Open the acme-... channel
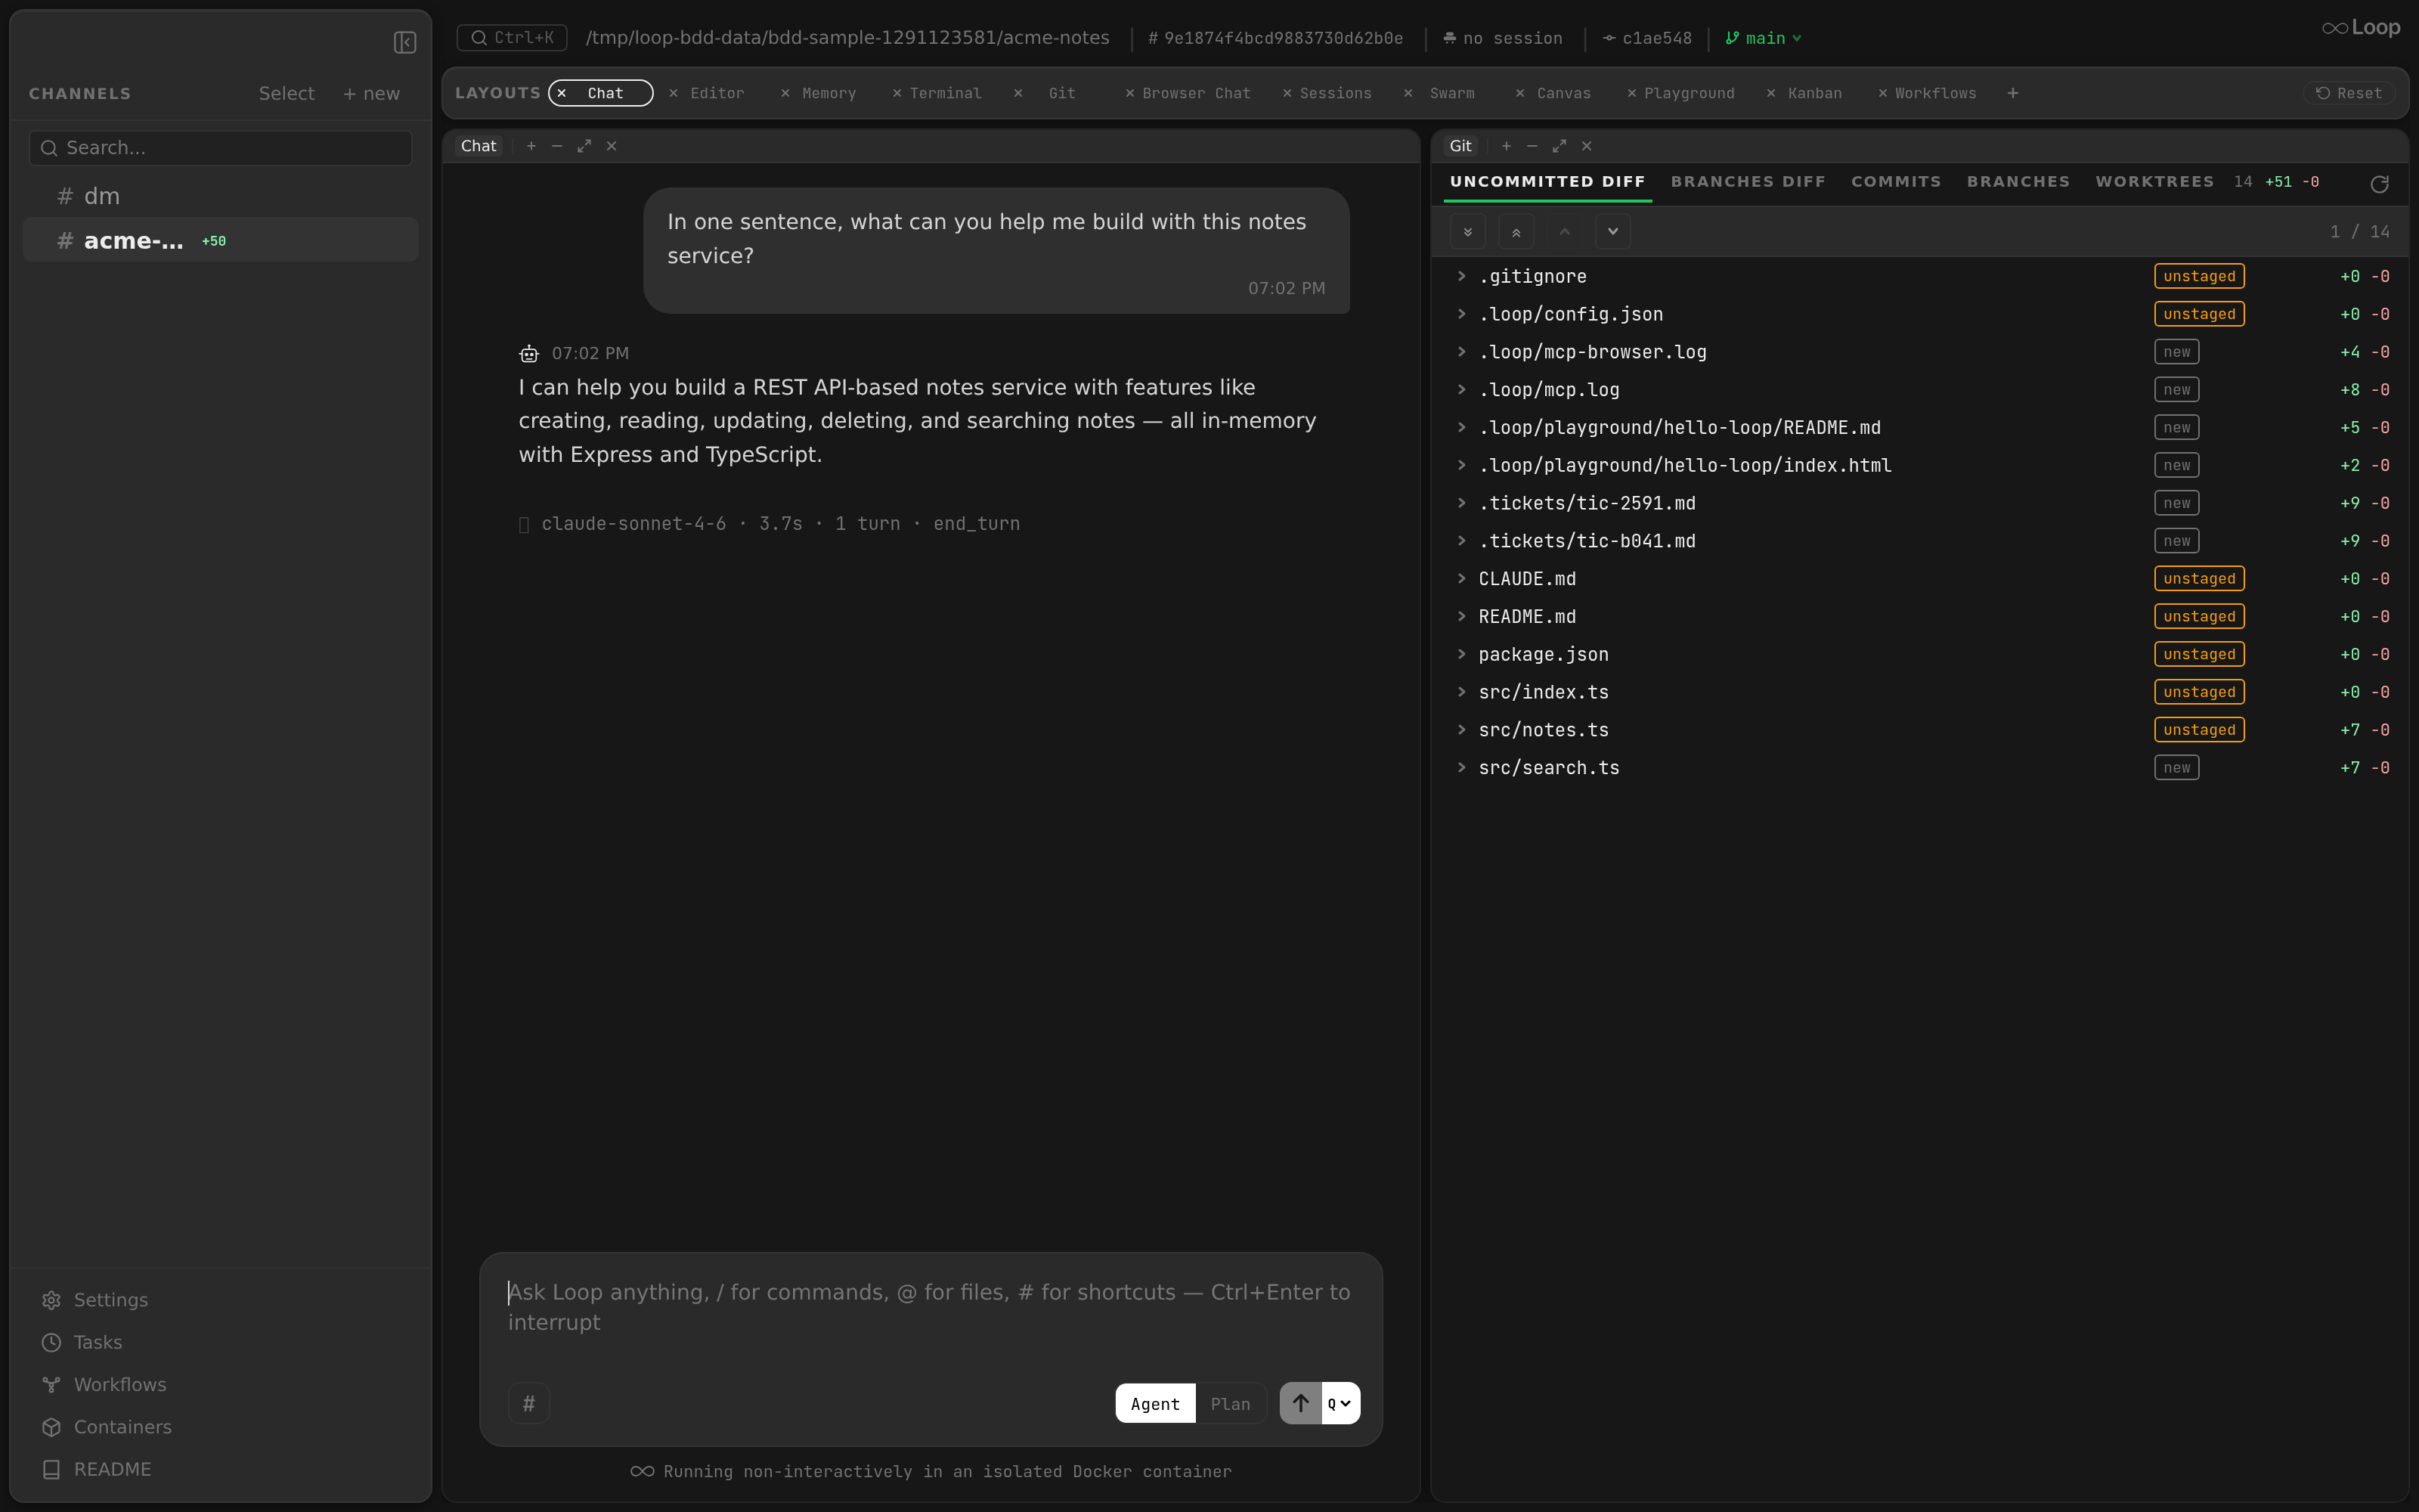 (220, 240)
